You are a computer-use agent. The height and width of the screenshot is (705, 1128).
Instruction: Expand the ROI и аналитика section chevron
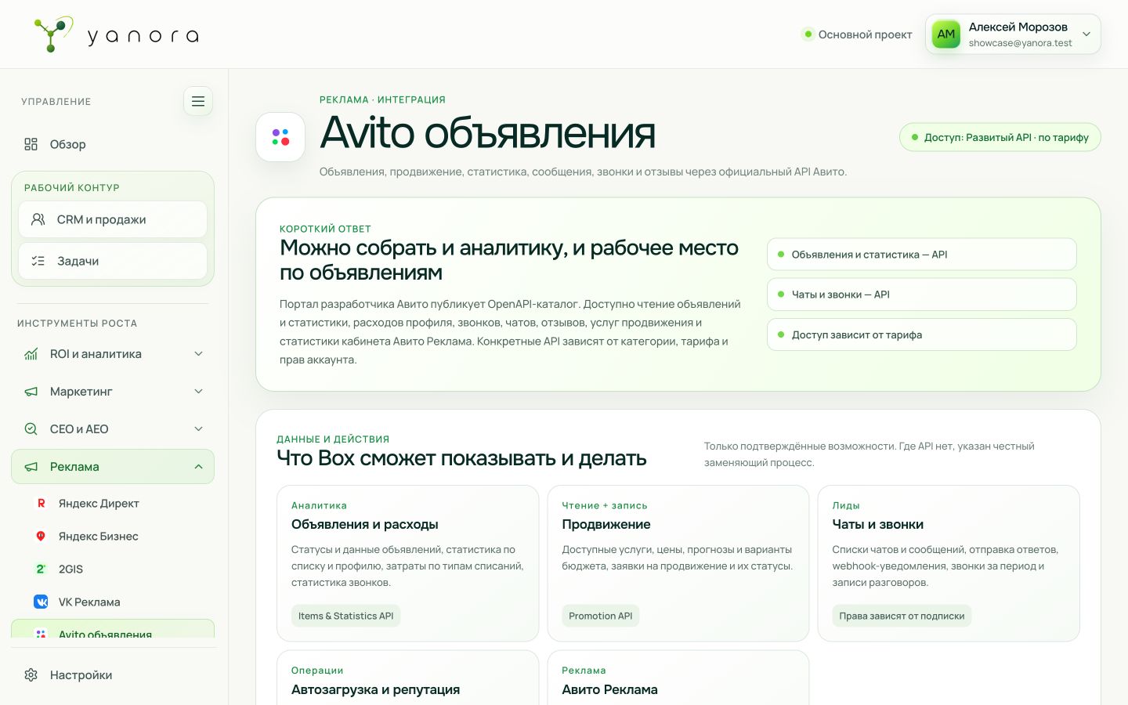(199, 354)
